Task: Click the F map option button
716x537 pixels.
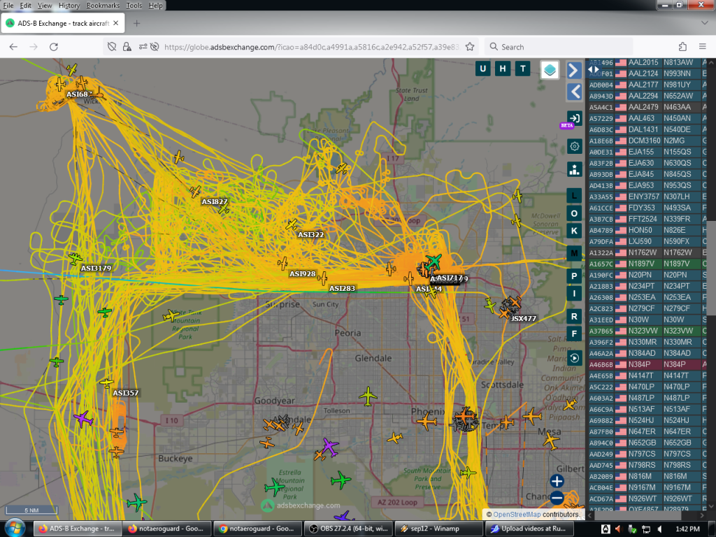Action: (x=574, y=334)
